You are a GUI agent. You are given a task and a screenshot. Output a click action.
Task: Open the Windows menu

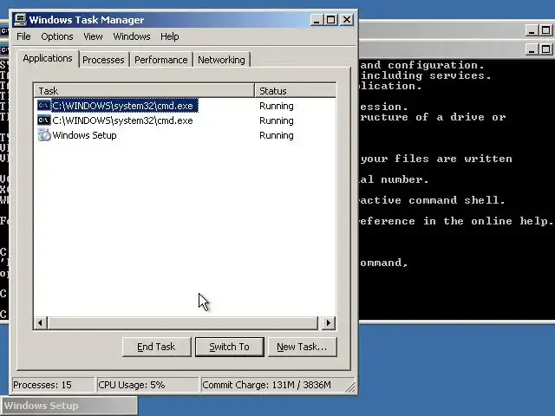132,36
